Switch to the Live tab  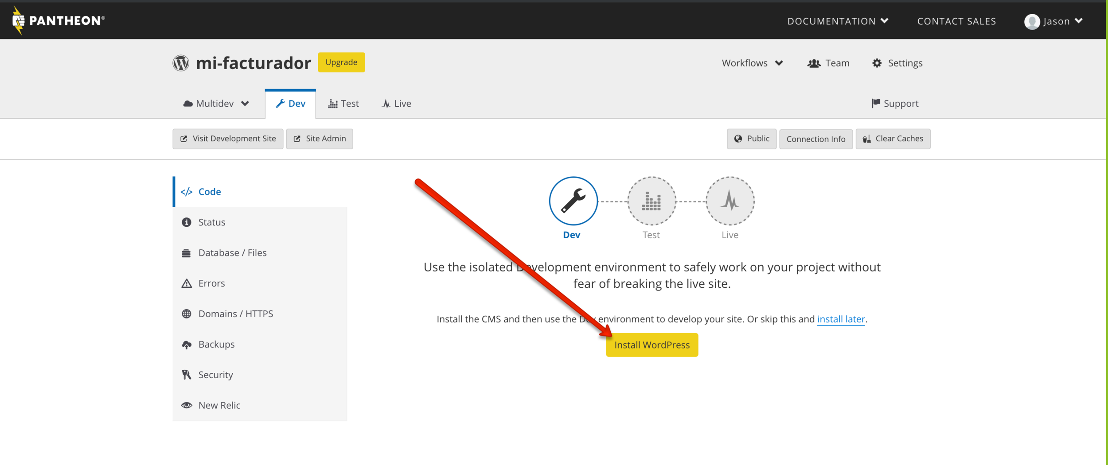click(397, 104)
